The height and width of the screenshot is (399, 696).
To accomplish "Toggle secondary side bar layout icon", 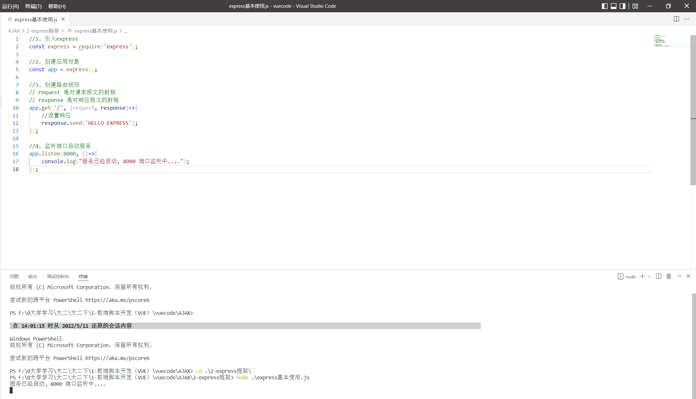I will [x=622, y=6].
